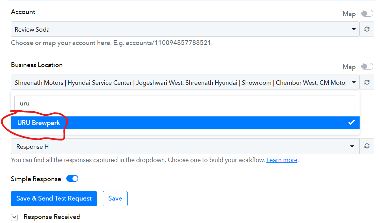Click the Account dropdown caret arrow

(x=353, y=29)
